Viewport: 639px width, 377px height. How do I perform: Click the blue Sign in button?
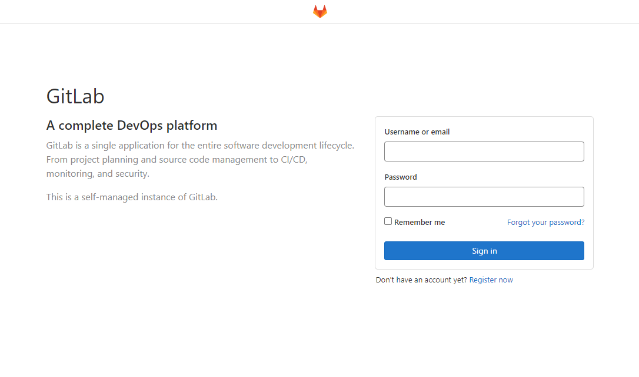point(484,251)
